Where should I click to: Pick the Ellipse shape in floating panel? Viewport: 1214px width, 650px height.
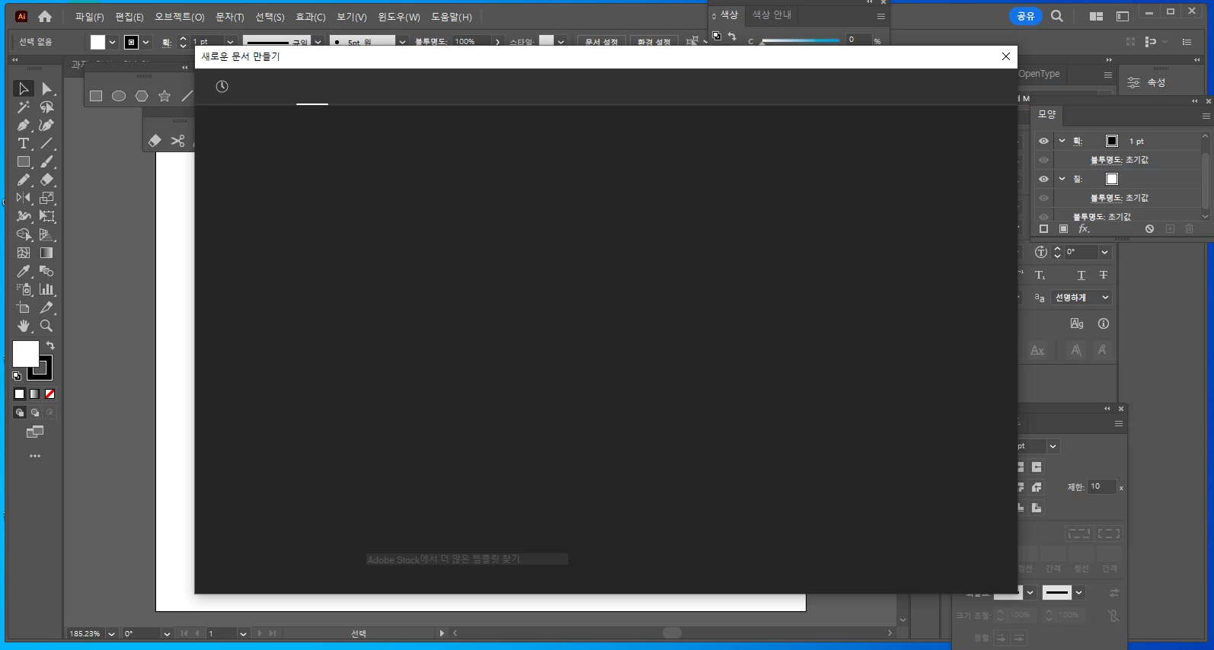coord(119,96)
